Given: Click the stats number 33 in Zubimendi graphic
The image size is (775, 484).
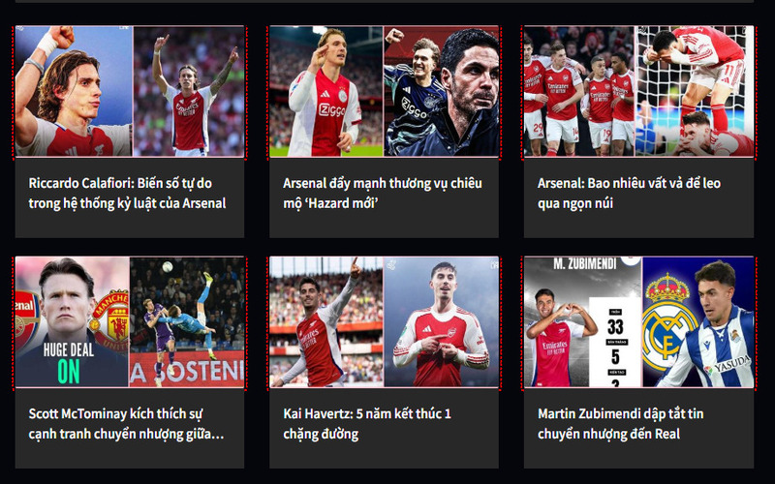Looking at the screenshot, I should 615,327.
